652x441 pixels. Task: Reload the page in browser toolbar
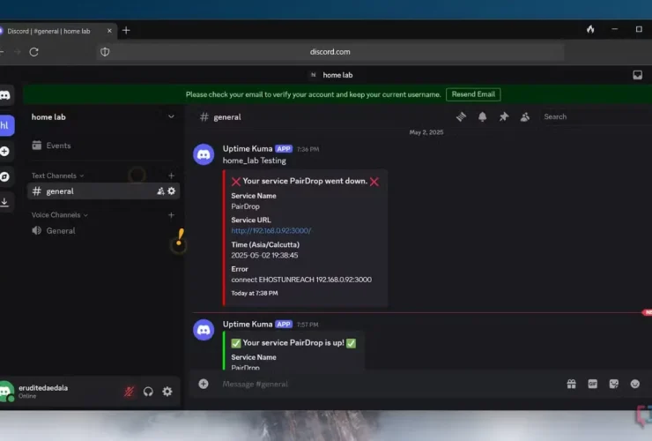[x=34, y=52]
